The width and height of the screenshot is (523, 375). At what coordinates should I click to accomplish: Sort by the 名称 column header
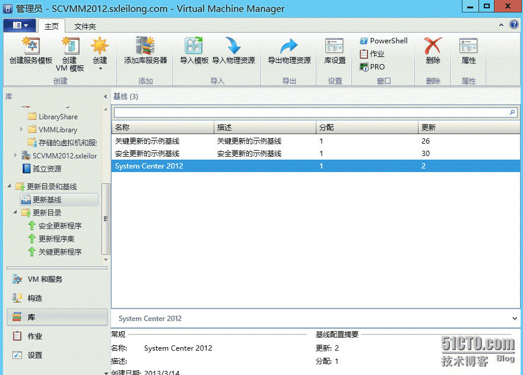pyautogui.click(x=163, y=128)
